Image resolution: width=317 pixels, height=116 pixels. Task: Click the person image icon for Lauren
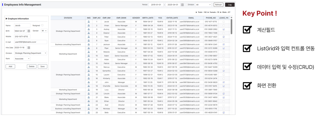(x=89, y=74)
